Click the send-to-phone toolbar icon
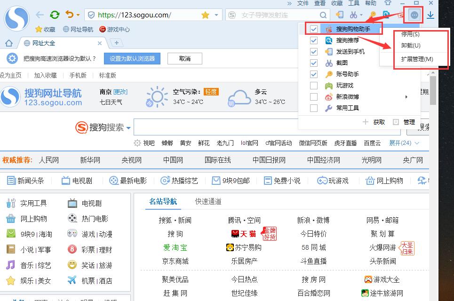Image resolution: width=454 pixels, height=301 pixels. pyautogui.click(x=339, y=15)
